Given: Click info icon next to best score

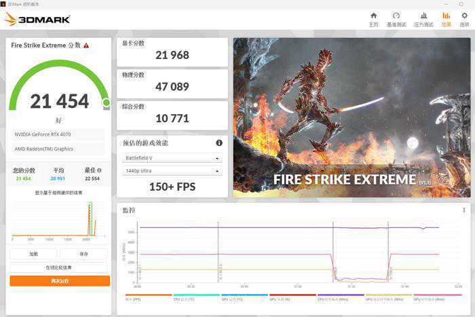Looking at the screenshot, I should [99, 170].
